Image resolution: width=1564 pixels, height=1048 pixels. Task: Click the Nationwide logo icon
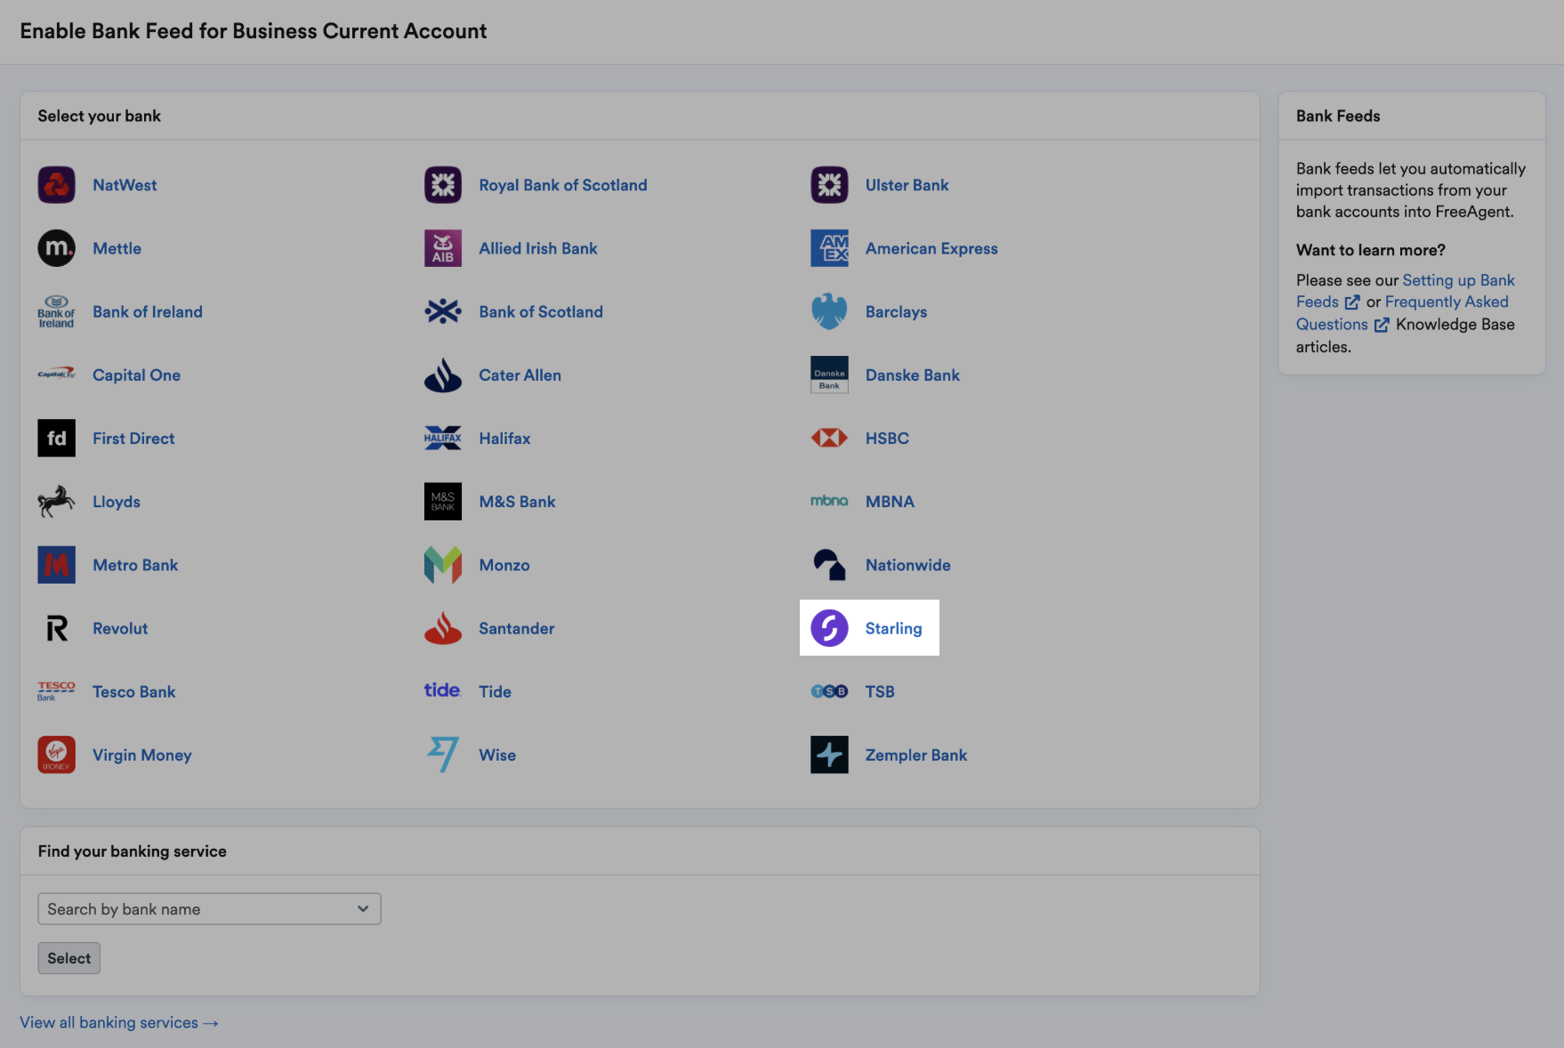(829, 565)
